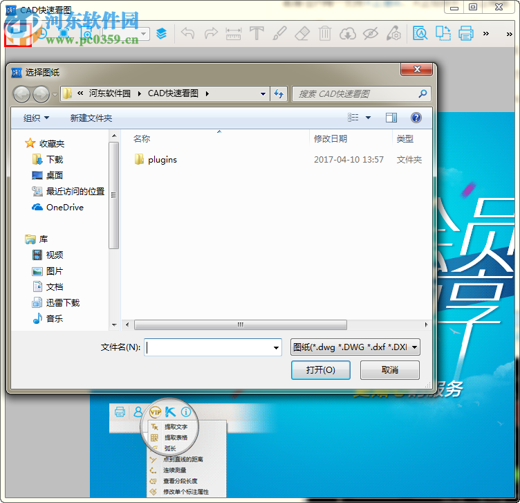Open the 文件名 history dropdown arrow
Screen dimensions: 520x503
click(276, 348)
